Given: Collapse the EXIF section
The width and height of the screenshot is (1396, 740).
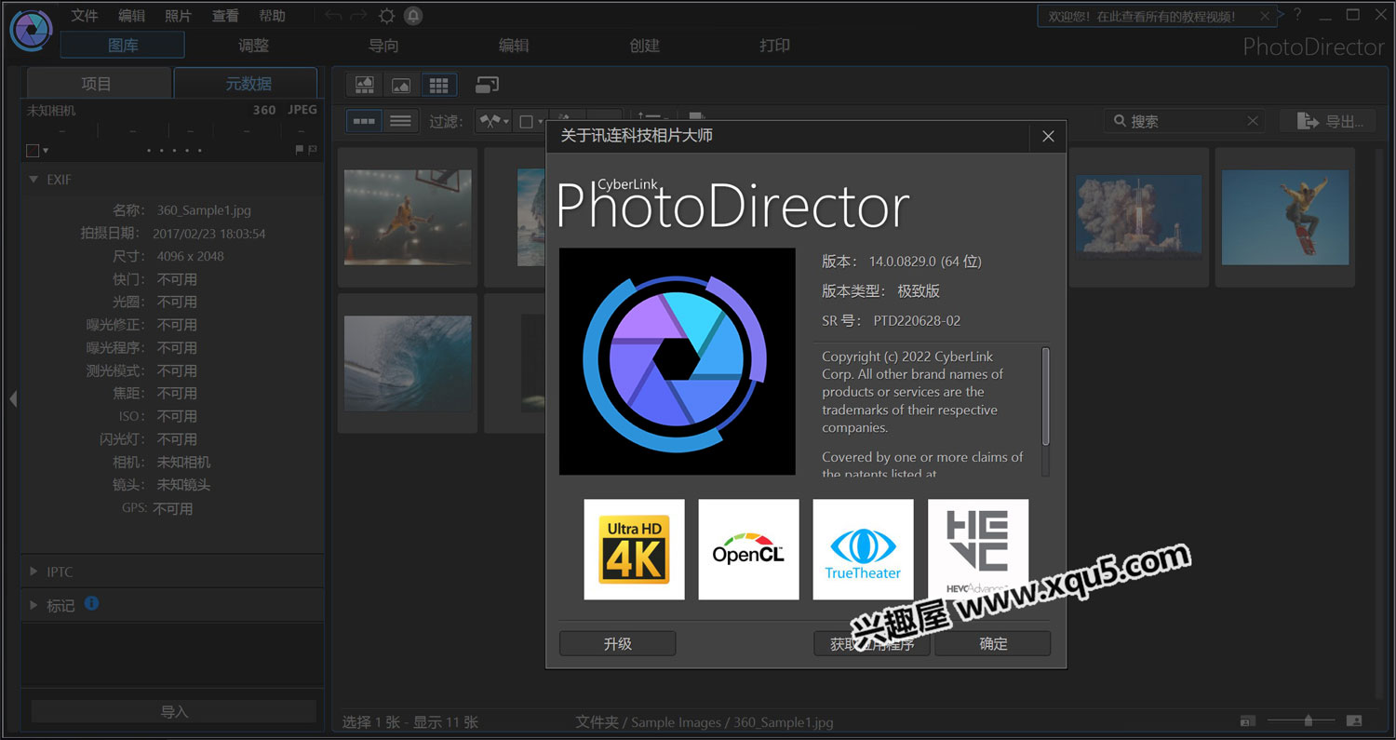Looking at the screenshot, I should point(34,179).
